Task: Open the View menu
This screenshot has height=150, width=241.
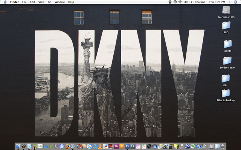Action: coord(41,2)
